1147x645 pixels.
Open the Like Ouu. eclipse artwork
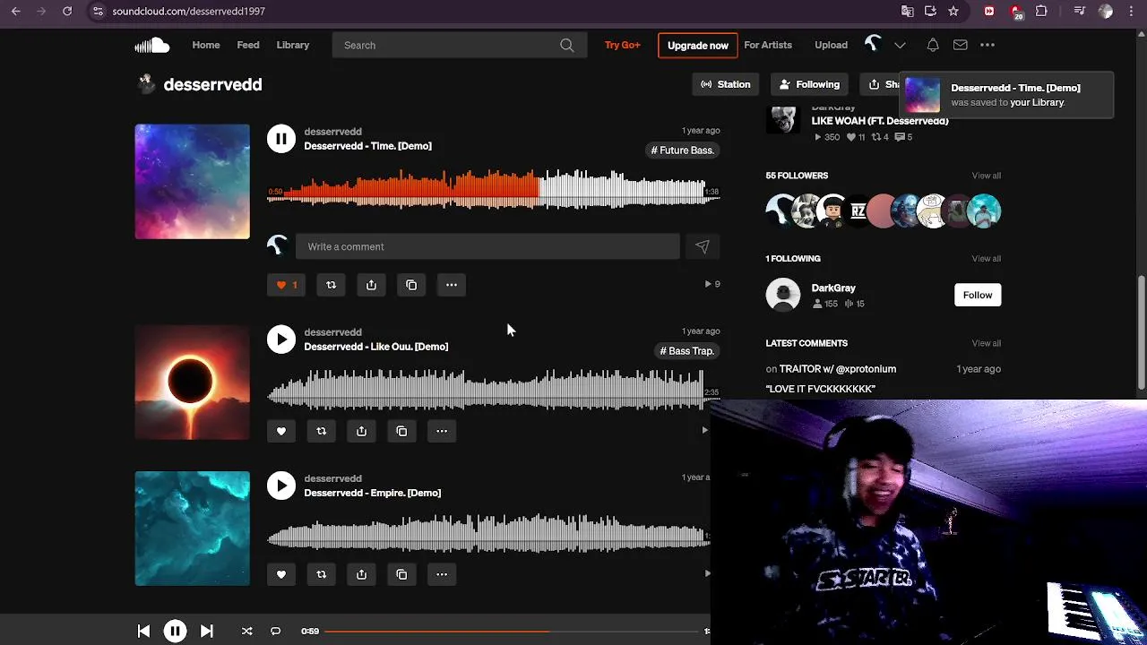[x=193, y=383]
